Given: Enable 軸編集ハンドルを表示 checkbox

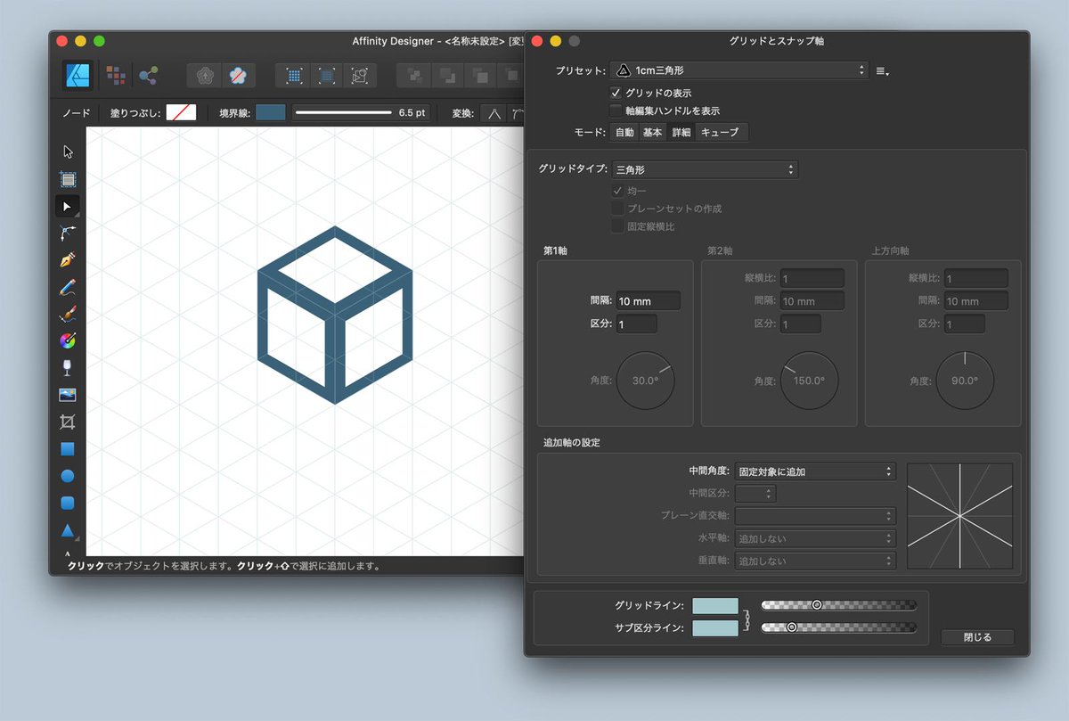Looking at the screenshot, I should (x=616, y=111).
